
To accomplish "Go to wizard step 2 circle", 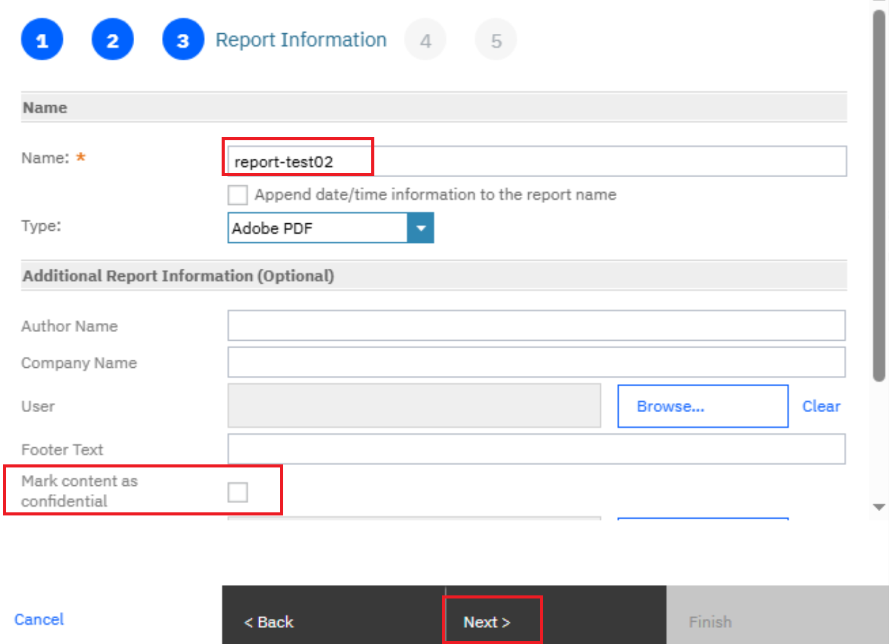I will (113, 40).
